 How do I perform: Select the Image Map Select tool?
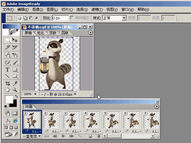click(x=15, y=55)
